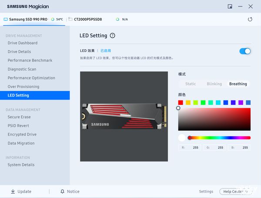The height and width of the screenshot is (198, 261).
Task: Click the CT2000P5PSSD8 drive icon
Action: (x=70, y=19)
